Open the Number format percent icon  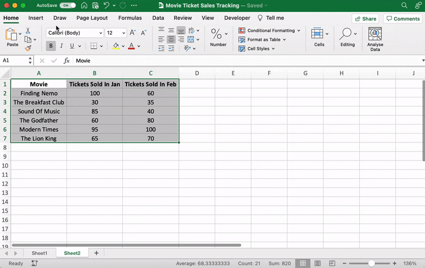pyautogui.click(x=216, y=33)
